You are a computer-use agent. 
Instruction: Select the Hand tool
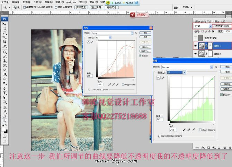point(5,116)
